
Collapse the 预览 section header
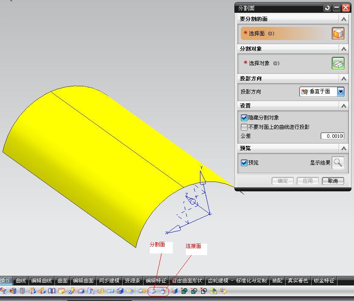(x=344, y=148)
